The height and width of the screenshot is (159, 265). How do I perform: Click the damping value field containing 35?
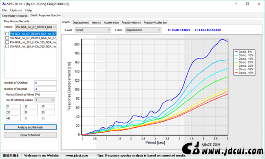[48, 113]
